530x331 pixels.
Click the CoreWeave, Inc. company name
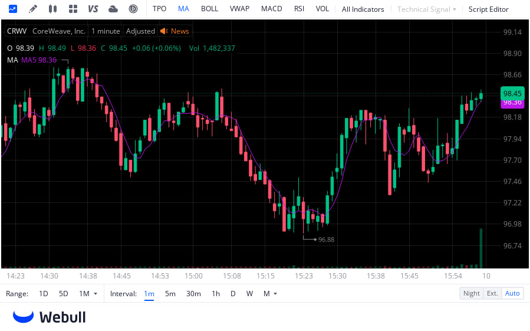pos(59,31)
